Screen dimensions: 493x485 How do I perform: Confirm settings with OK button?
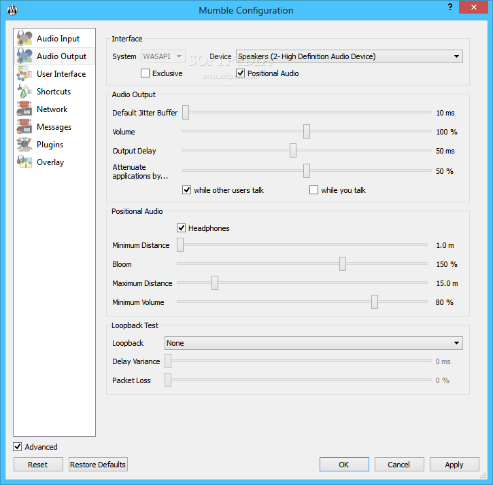(344, 465)
